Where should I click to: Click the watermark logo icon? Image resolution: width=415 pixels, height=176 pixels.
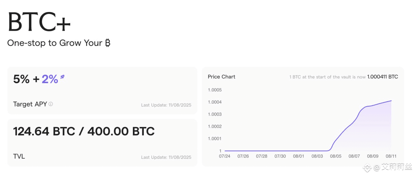[x=367, y=168]
